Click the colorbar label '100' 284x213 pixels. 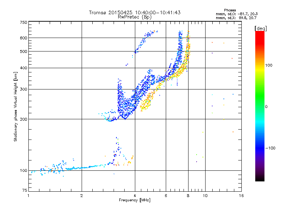click(x=269, y=65)
